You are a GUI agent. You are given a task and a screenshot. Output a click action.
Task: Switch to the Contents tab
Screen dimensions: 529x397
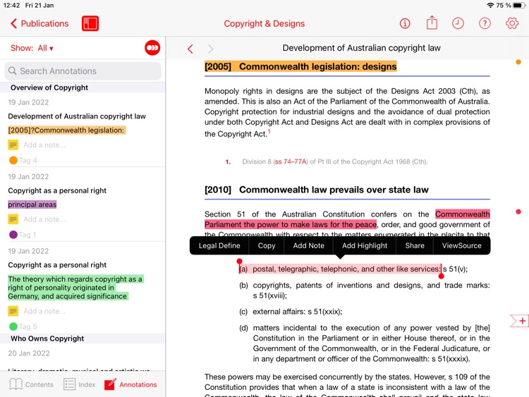pos(31,384)
